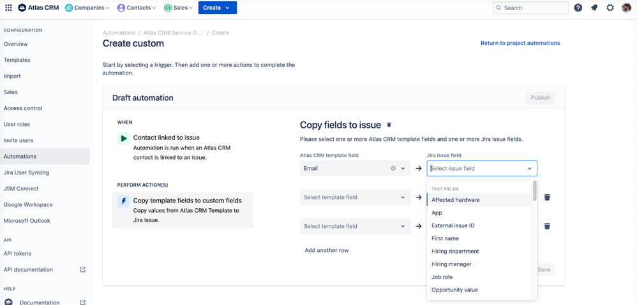This screenshot has height=305, width=637.
Task: Open Jira User Syncing in the sidebar
Action: click(45, 173)
